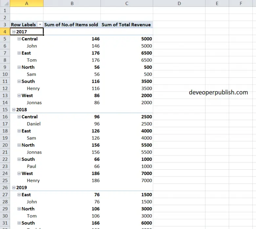Viewport: 256px width, 229px height.
Task: Select column D header
Action: 179,3
